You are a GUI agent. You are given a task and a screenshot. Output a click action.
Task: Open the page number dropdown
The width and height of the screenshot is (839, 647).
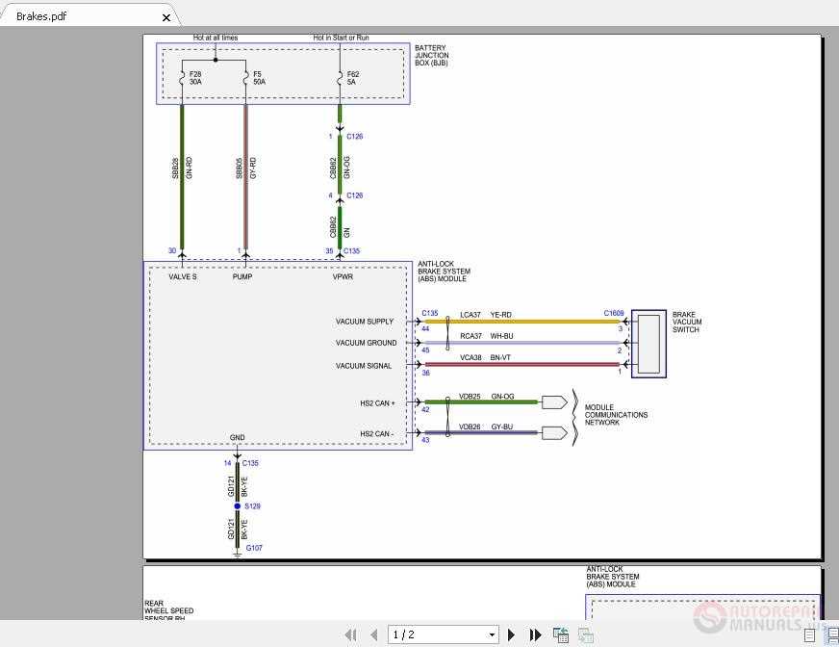point(492,635)
